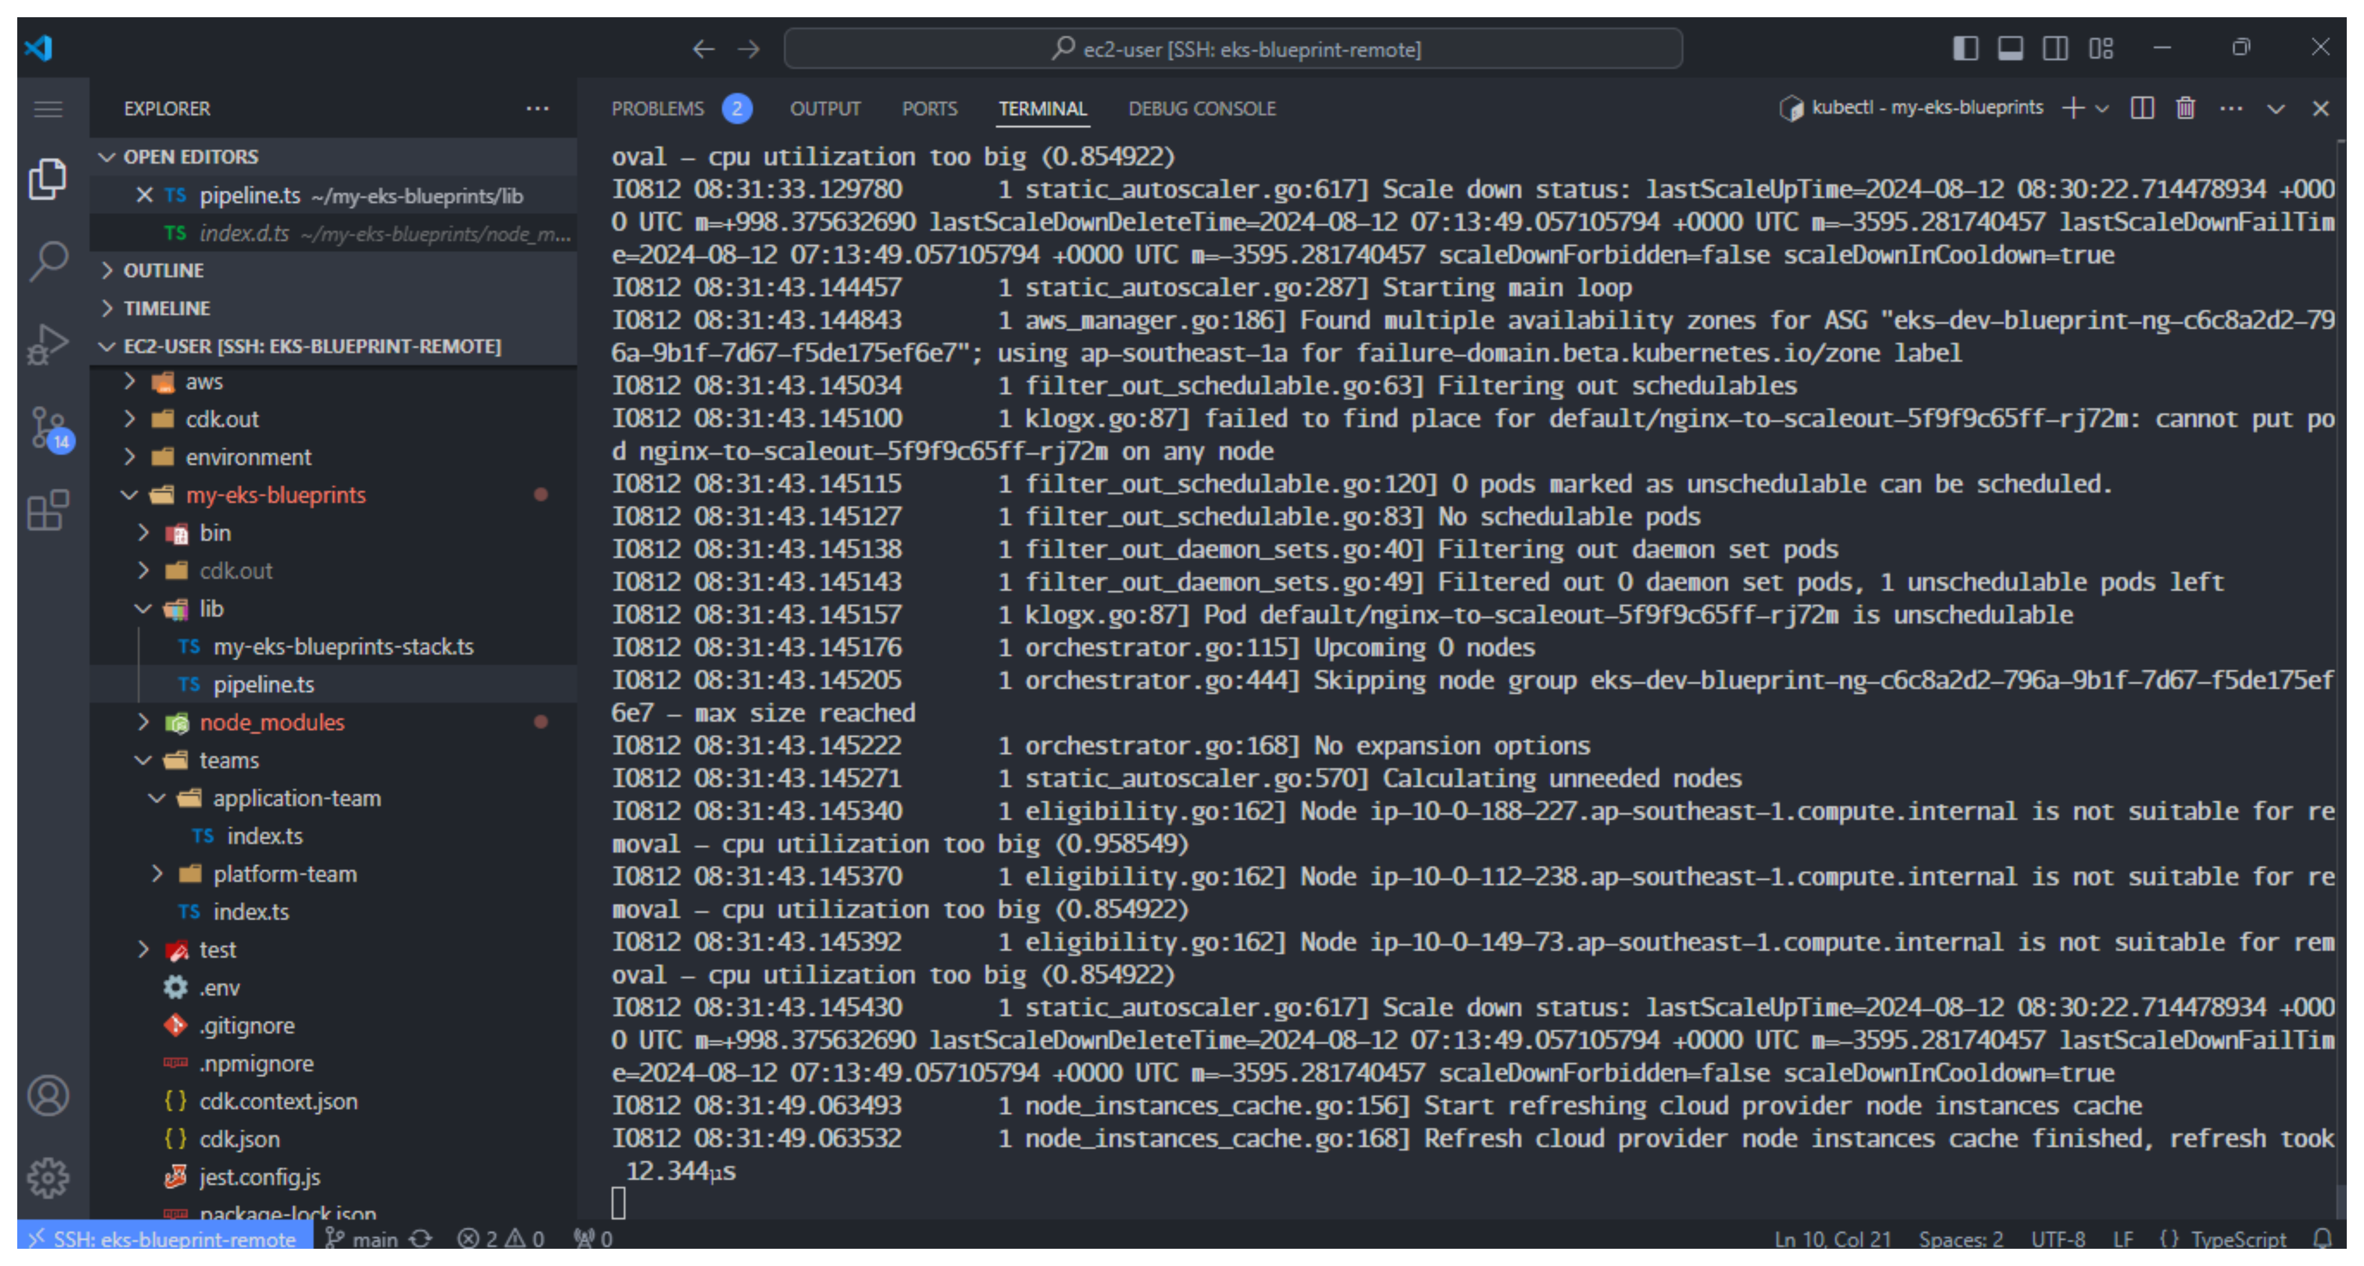Click the command center search field
The height and width of the screenshot is (1266, 2364).
[x=1232, y=49]
